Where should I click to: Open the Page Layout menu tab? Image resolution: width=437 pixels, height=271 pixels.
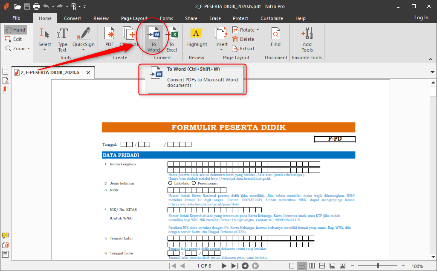point(134,18)
